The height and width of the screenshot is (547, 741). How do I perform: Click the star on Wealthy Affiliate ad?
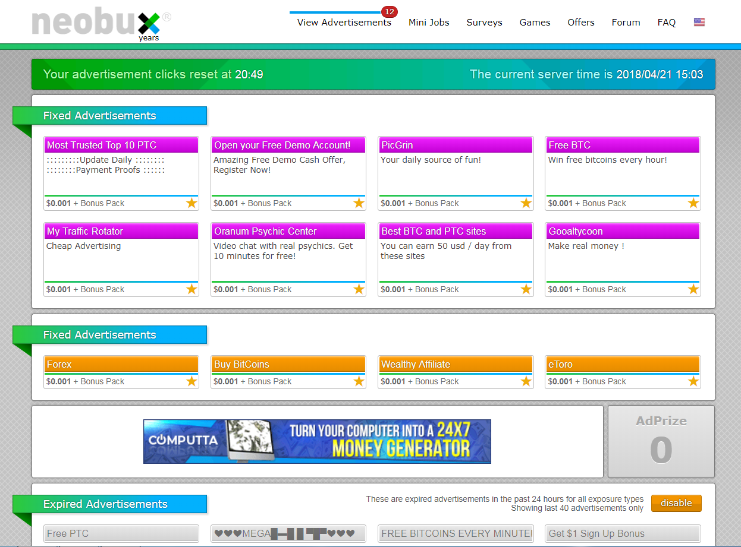coord(526,381)
